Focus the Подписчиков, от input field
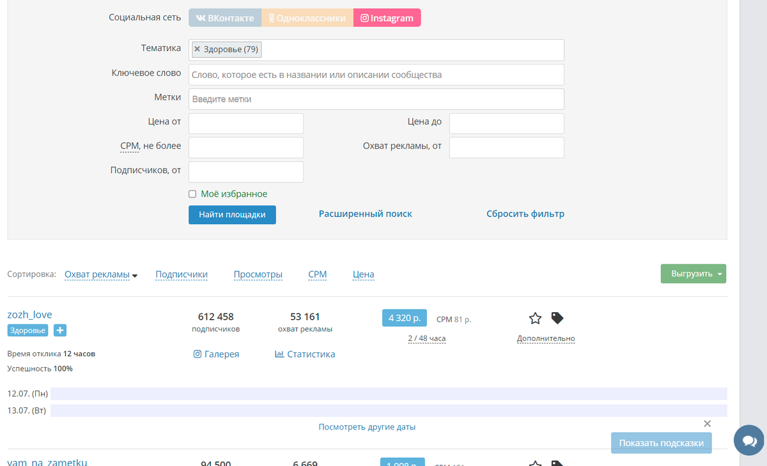The height and width of the screenshot is (466, 767). (246, 172)
